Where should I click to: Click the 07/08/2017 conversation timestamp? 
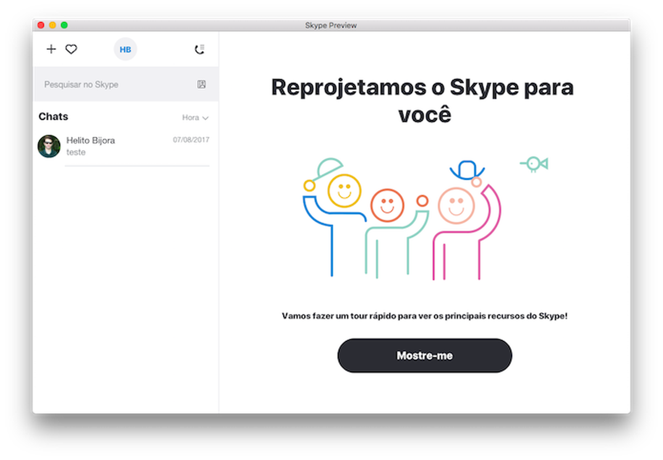coord(191,140)
